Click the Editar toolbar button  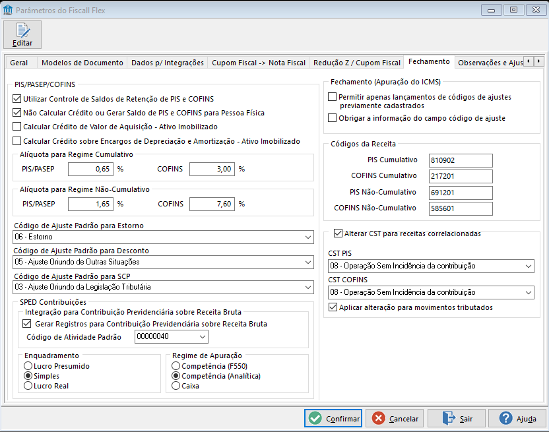pyautogui.click(x=22, y=34)
